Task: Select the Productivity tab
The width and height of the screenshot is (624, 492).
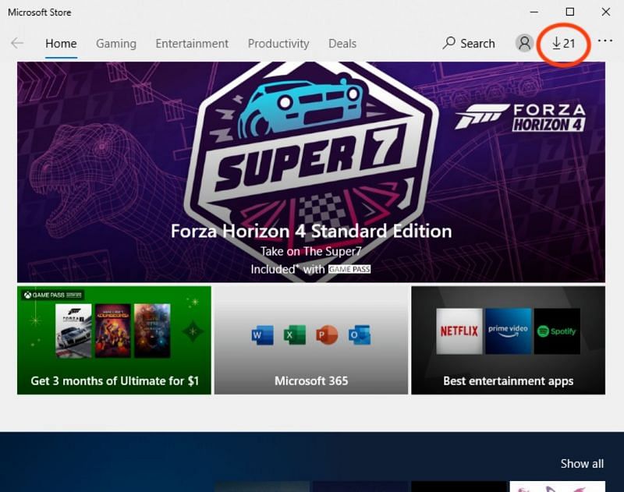Action: pos(278,44)
